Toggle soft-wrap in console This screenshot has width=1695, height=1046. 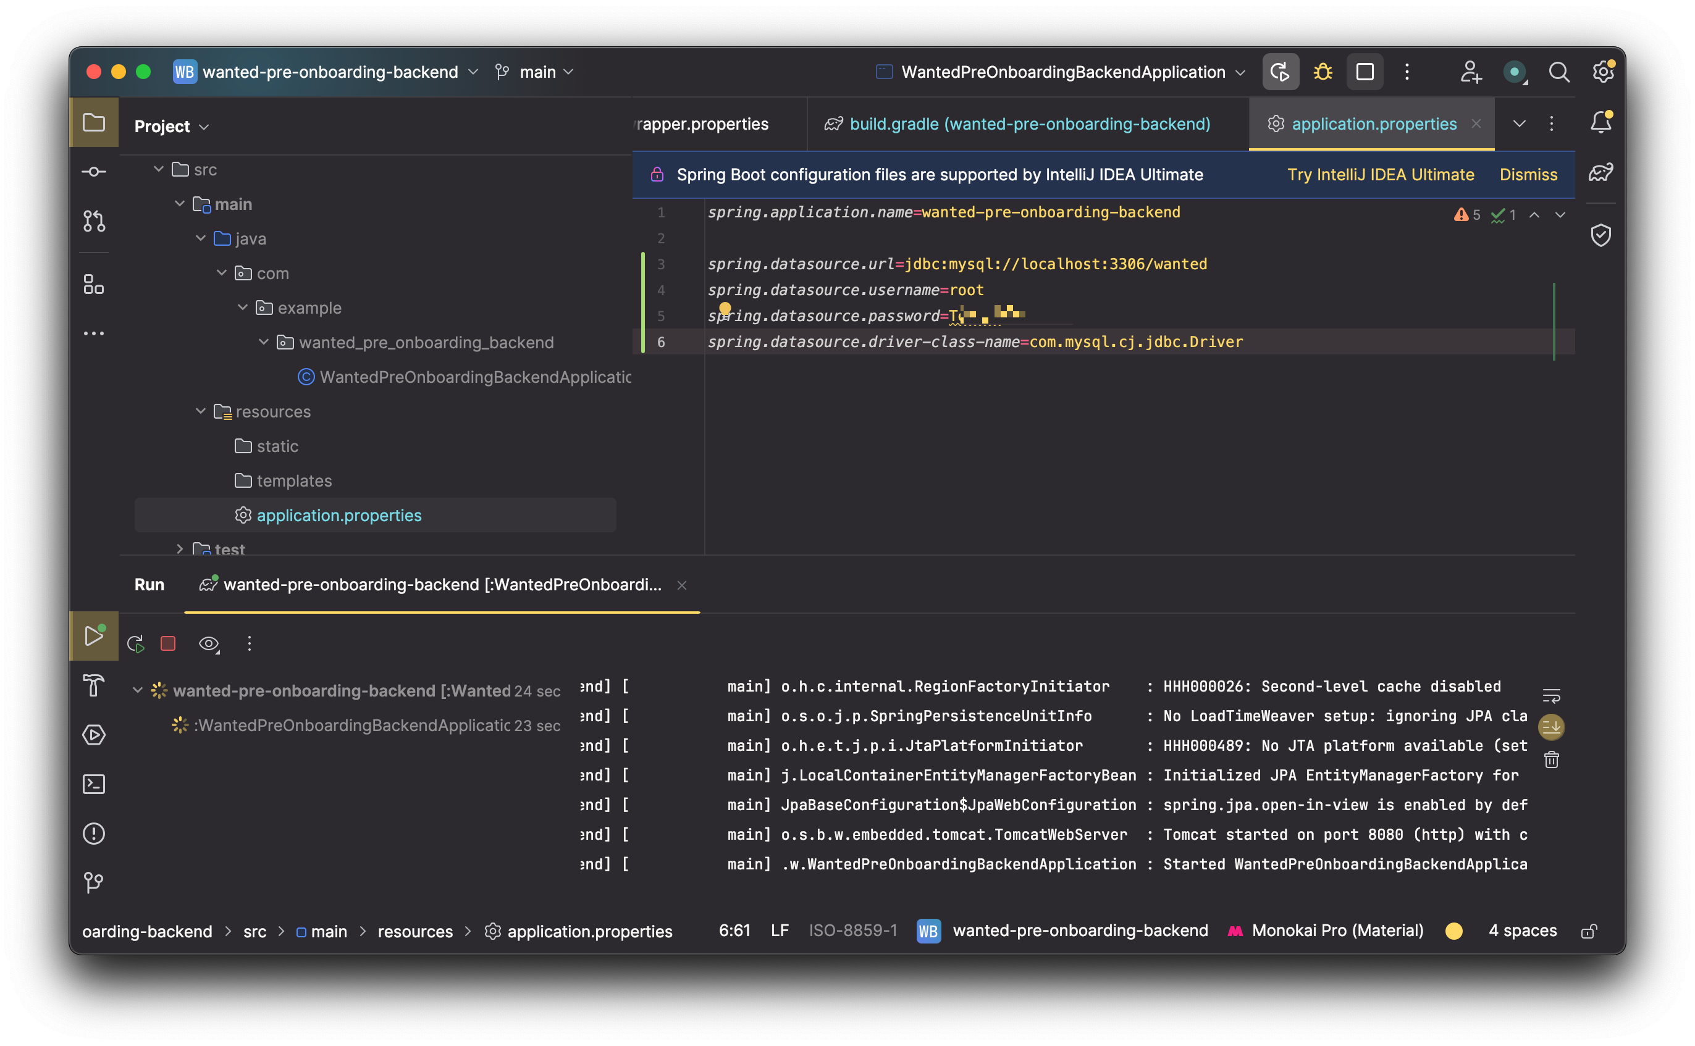(x=1551, y=695)
